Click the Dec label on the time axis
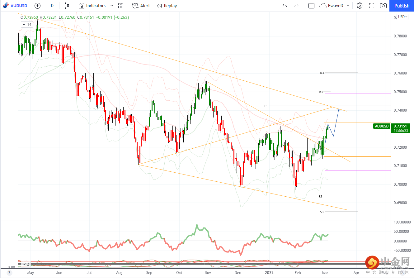Viewport: 414px width, 278px height. (x=238, y=273)
